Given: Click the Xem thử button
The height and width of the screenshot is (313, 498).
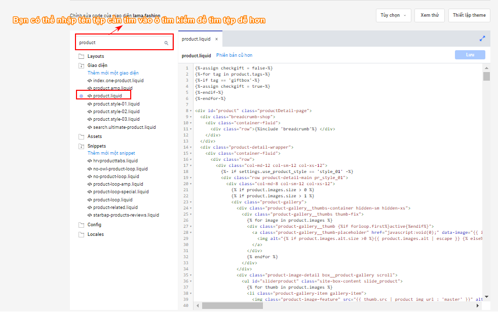Looking at the screenshot, I should (x=430, y=15).
